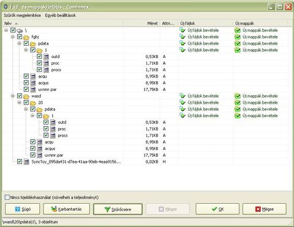Collapse the wasd folder tree node
Image resolution: width=294 pixels, height=227 pixels.
(x=13, y=96)
